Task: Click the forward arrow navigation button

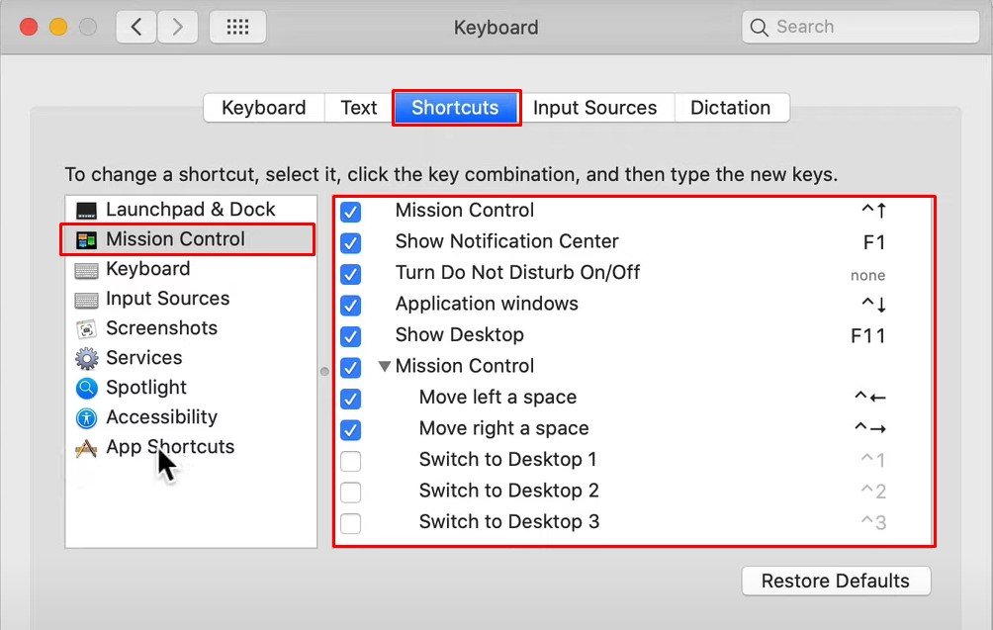Action: pyautogui.click(x=177, y=28)
